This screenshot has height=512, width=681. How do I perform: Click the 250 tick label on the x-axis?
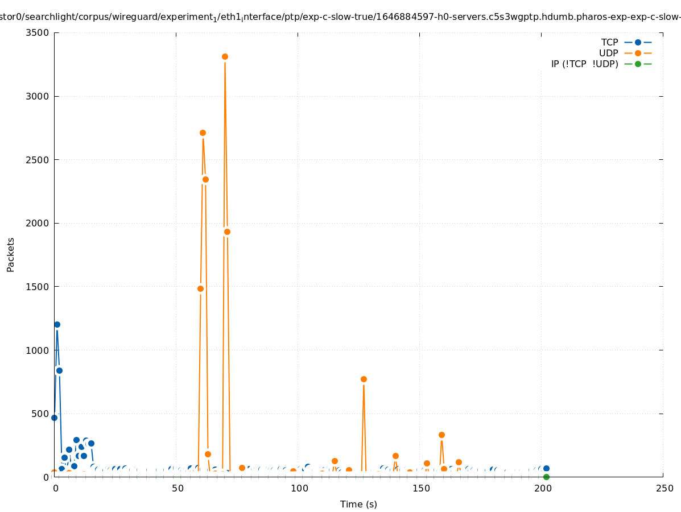pyautogui.click(x=664, y=488)
